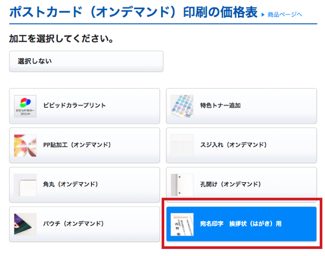Select the 選択しない option
Viewport: 325px width, 256px height.
click(x=86, y=61)
